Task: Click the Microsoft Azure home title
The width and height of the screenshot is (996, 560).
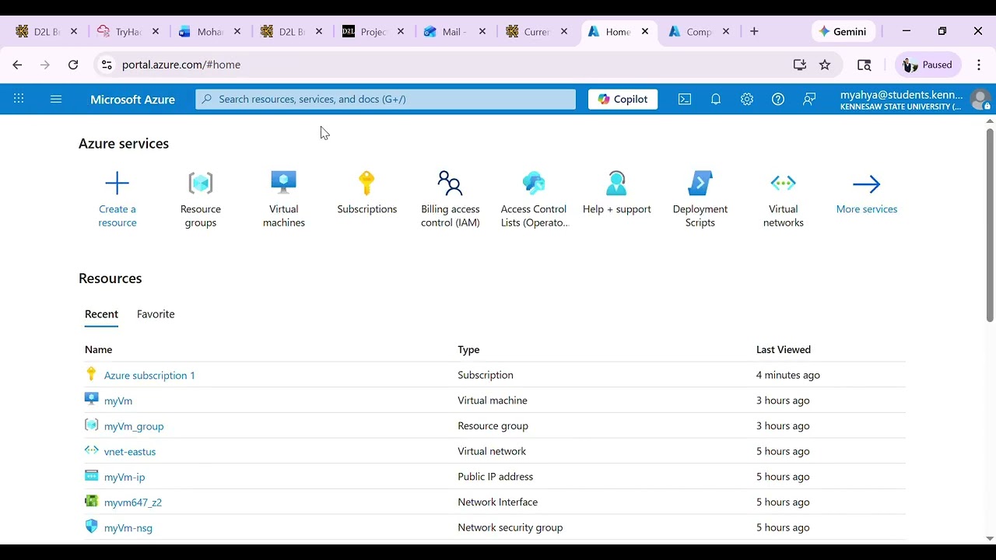Action: tap(132, 100)
